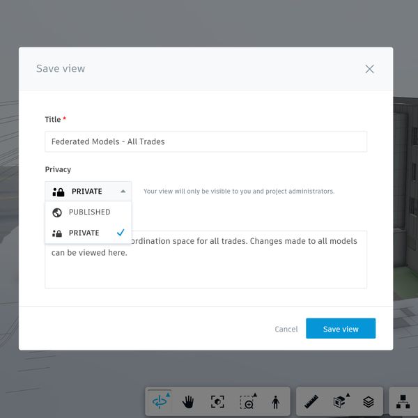Viewport: 418px width, 418px height.
Task: Choose the PRIVATE option in the list
Action: (84, 233)
